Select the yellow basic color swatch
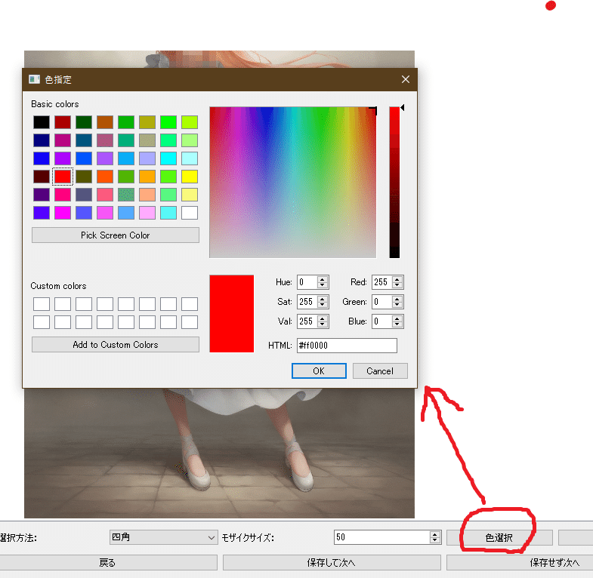Image resolution: width=593 pixels, height=578 pixels. tap(190, 177)
